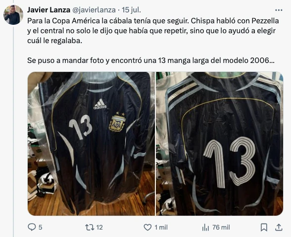Click the Javier Lanza display name

[x=48, y=10]
